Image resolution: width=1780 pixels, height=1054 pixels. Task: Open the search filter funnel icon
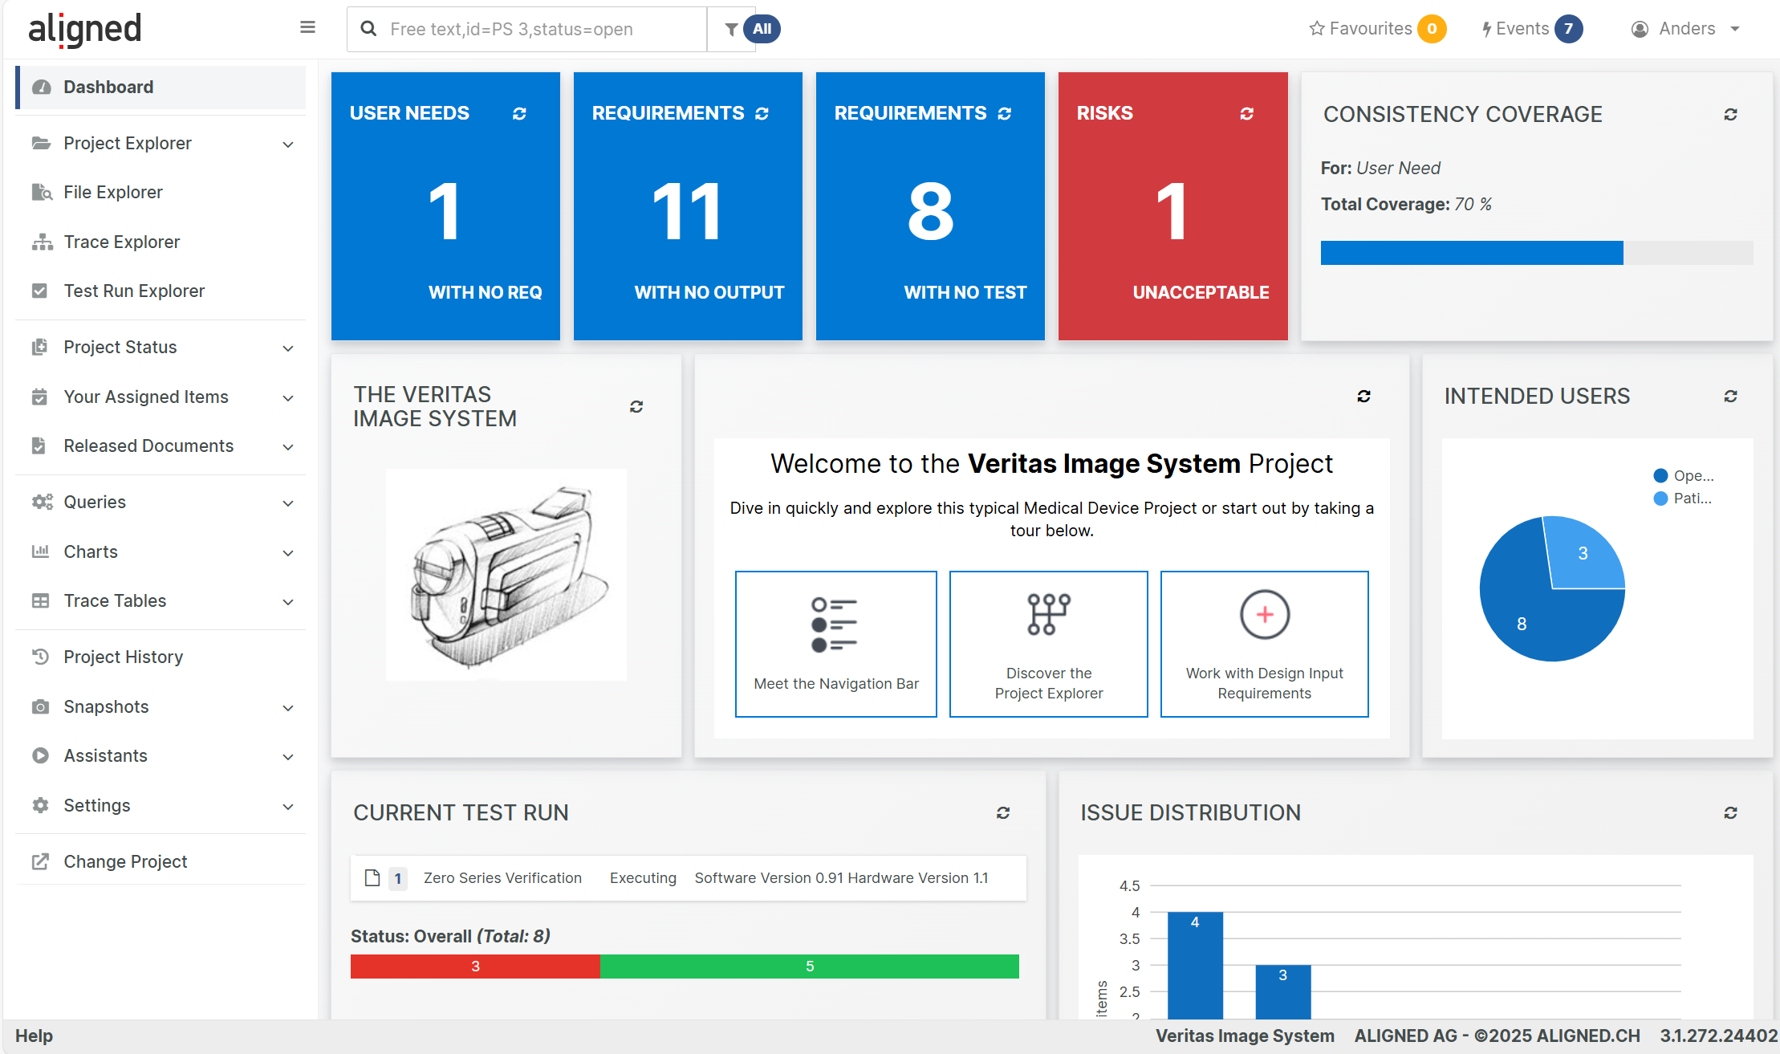pos(731,29)
